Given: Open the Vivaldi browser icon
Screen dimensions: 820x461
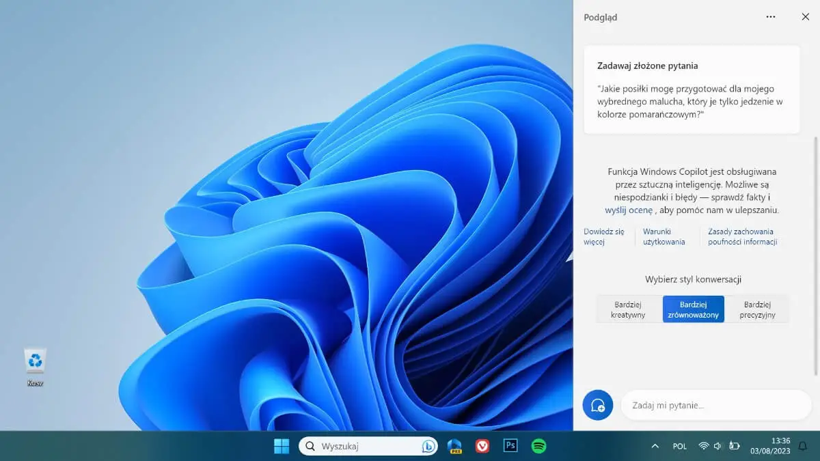Looking at the screenshot, I should click(482, 446).
